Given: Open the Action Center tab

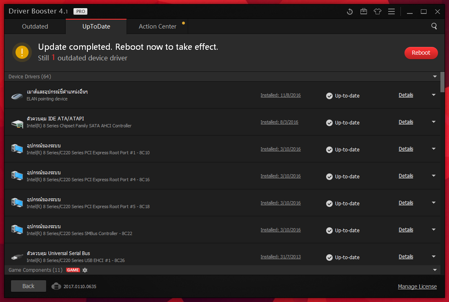Looking at the screenshot, I should pyautogui.click(x=158, y=27).
